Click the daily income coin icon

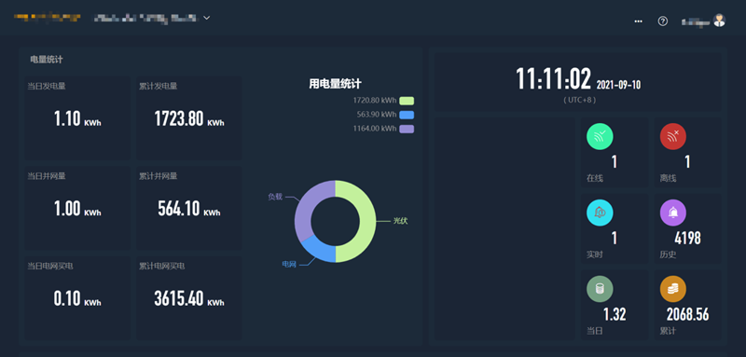pos(600,289)
